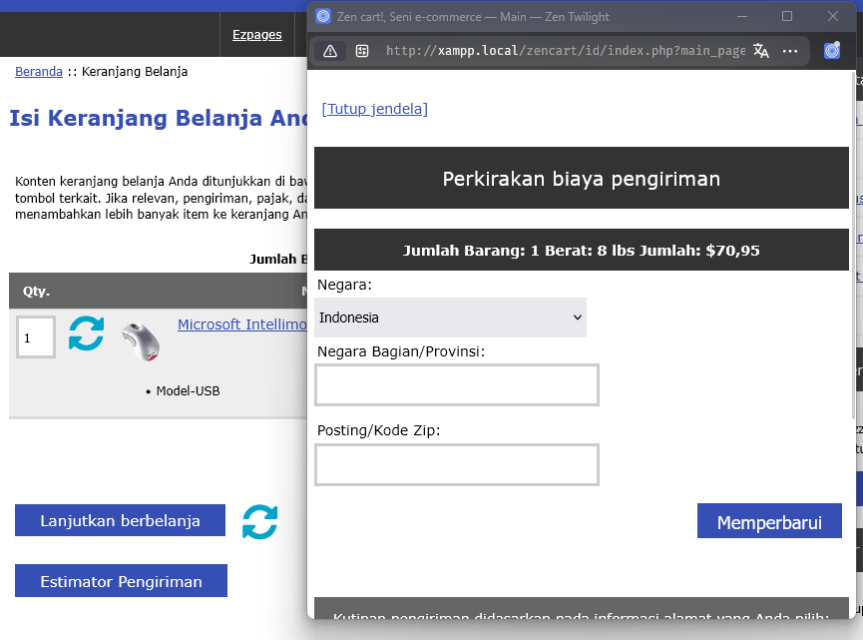Maximize the Zen Twilight popup window
This screenshot has width=863, height=640.
[787, 17]
